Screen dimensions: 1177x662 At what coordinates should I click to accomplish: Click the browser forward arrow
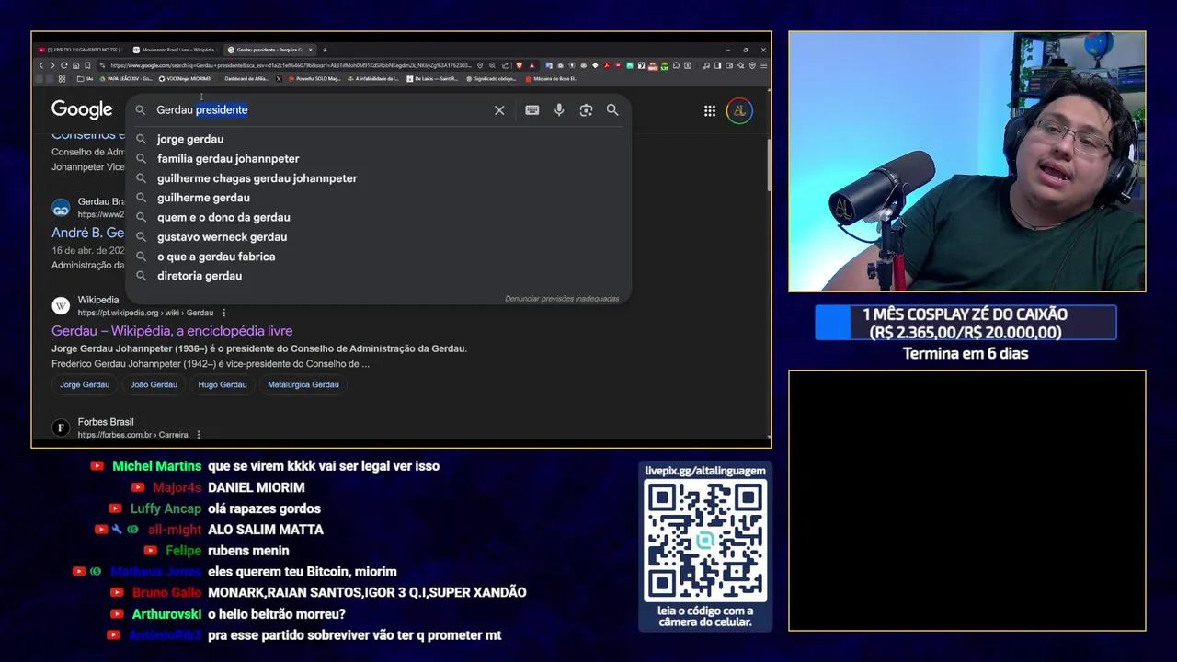click(52, 65)
